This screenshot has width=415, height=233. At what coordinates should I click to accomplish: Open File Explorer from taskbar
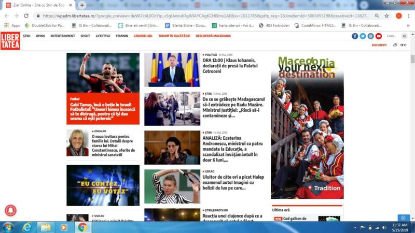coord(45,227)
